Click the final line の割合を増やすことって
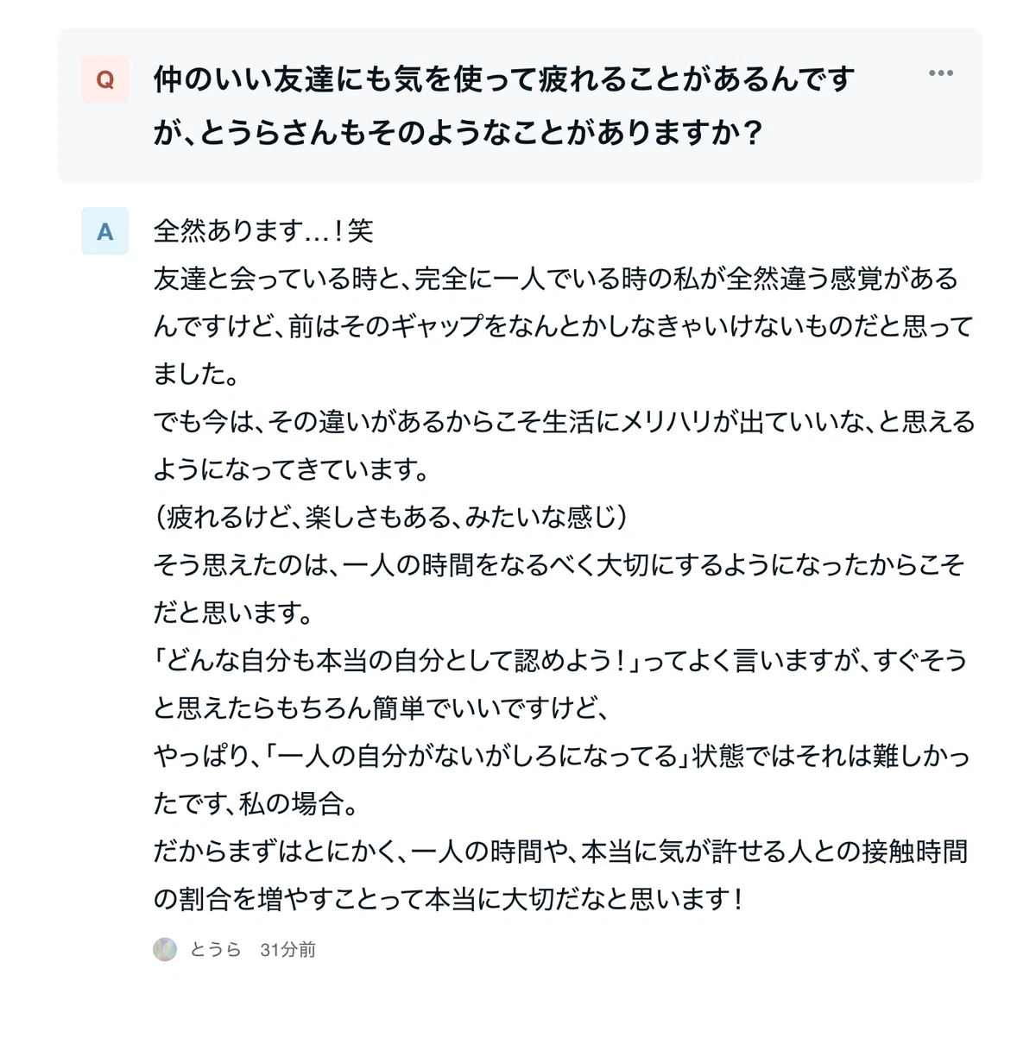This screenshot has width=1036, height=1044. [x=448, y=899]
